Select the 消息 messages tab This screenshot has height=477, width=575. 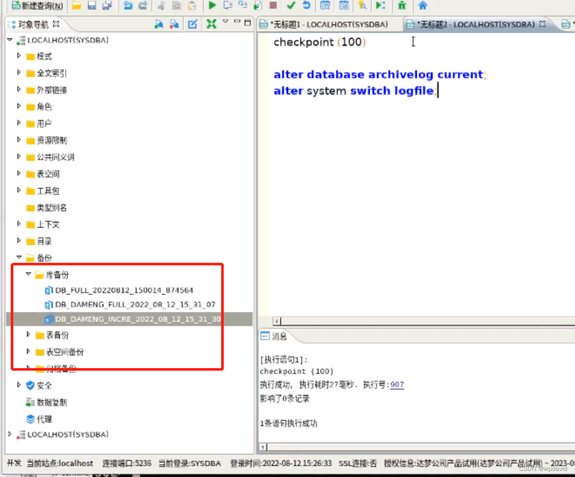tap(279, 336)
